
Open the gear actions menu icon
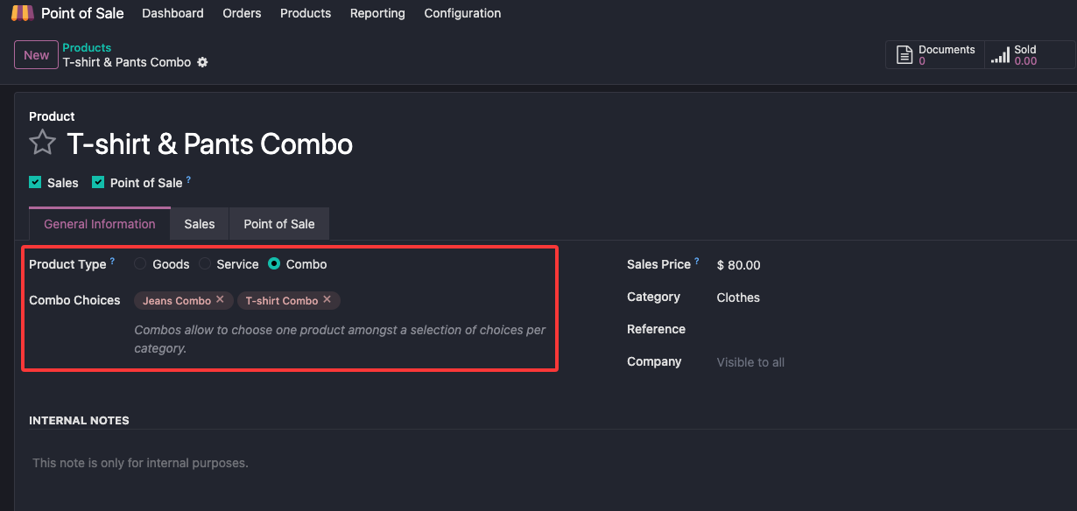(x=202, y=62)
